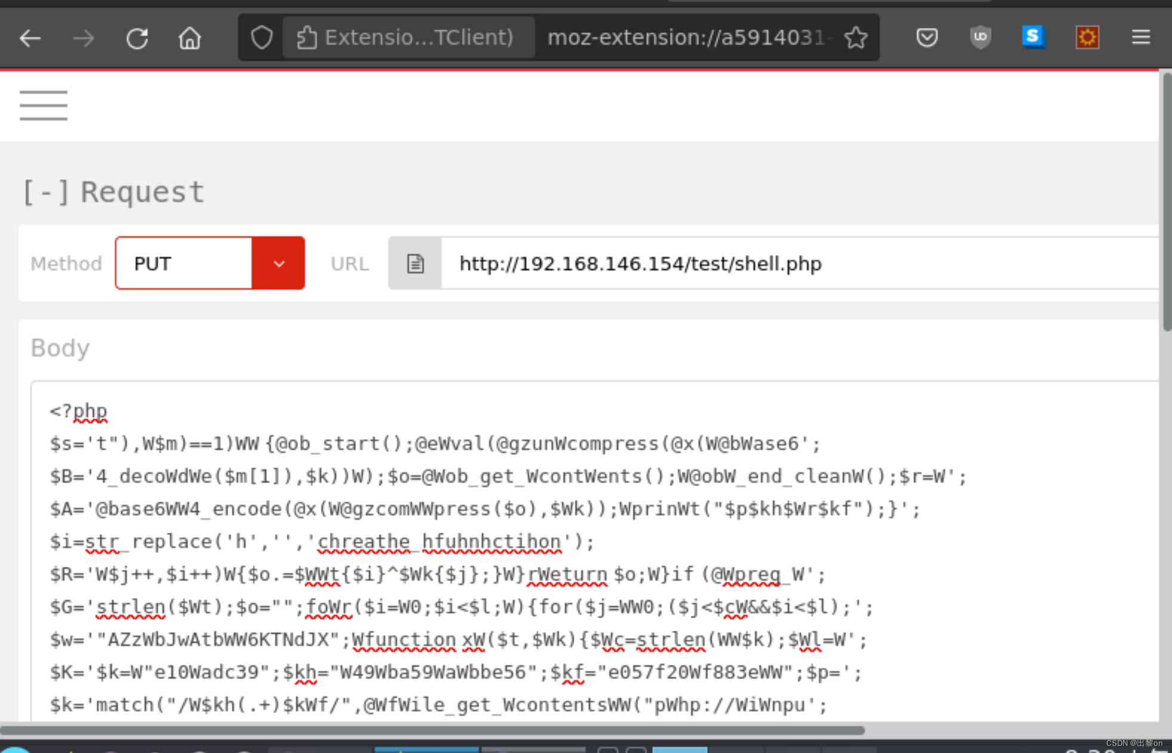The height and width of the screenshot is (753, 1172).
Task: Click the line starting with $G='strlen
Action: pyautogui.click(x=462, y=607)
